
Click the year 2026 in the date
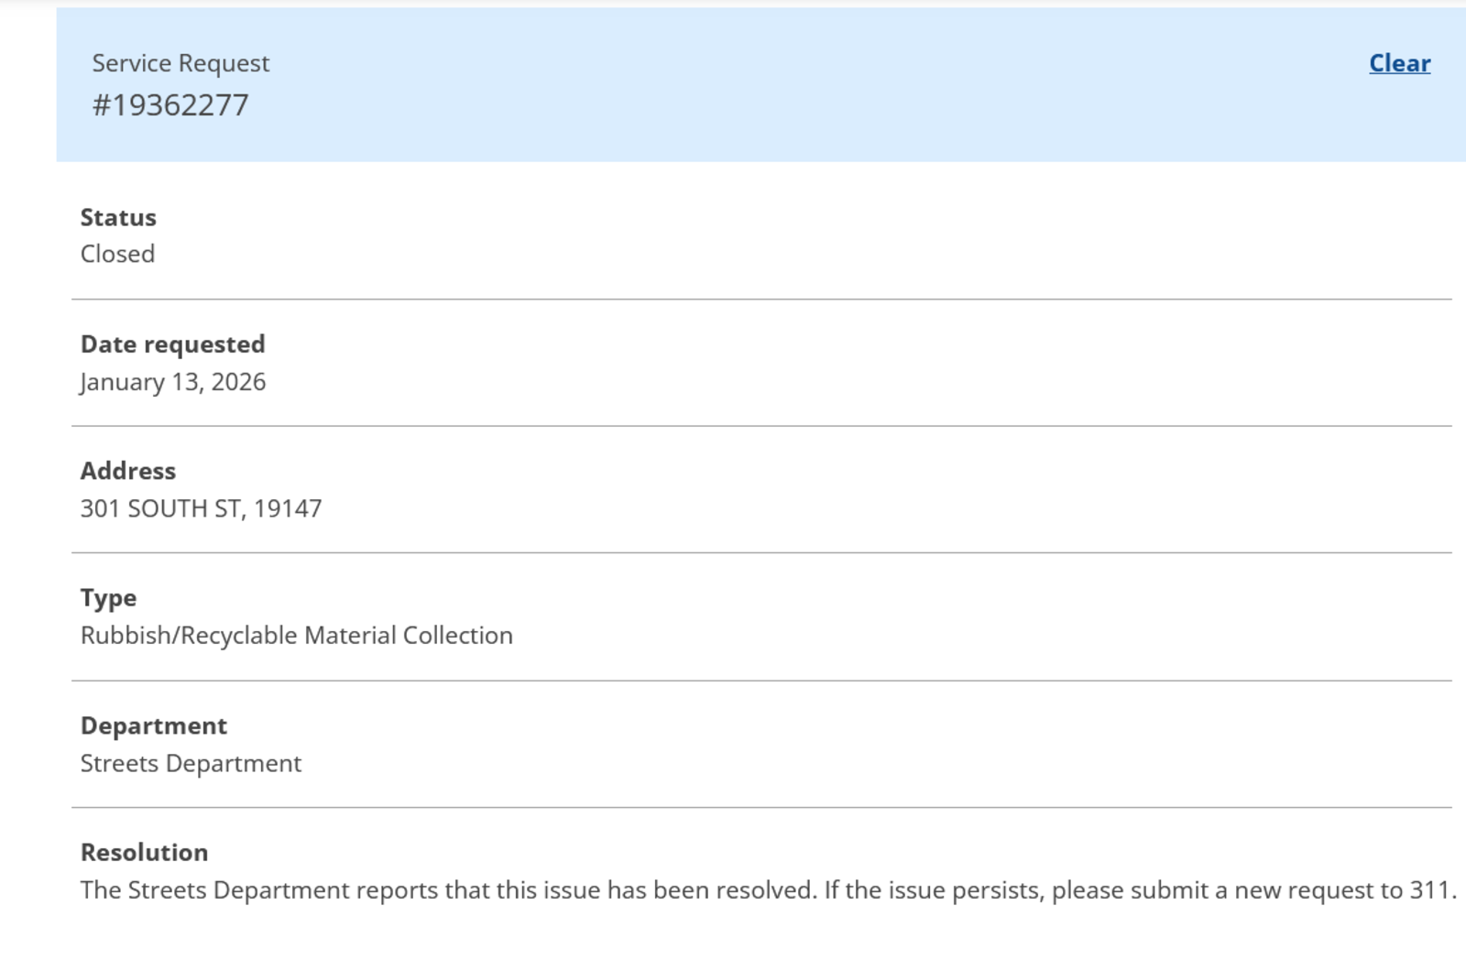pos(238,382)
